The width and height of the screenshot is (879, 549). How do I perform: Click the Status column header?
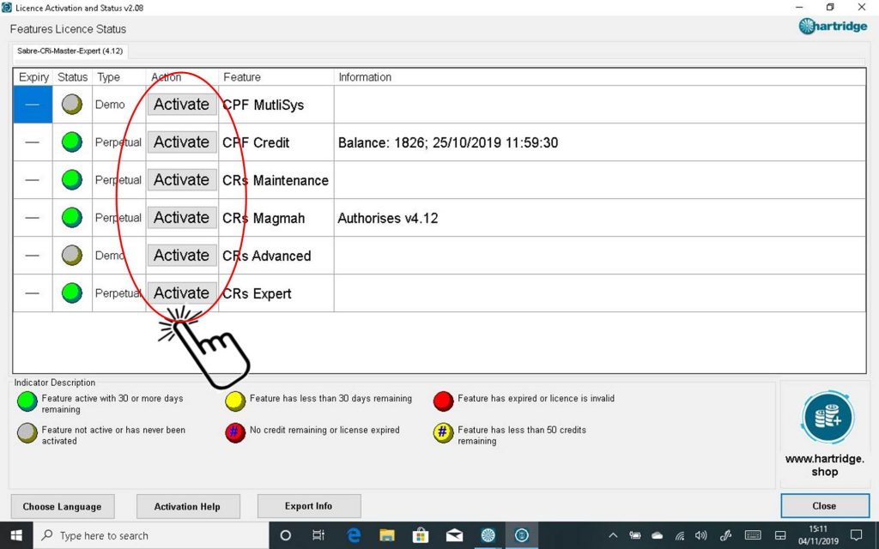coord(72,77)
